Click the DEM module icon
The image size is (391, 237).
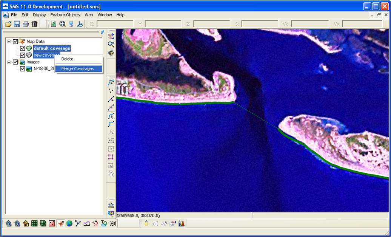pos(113,224)
